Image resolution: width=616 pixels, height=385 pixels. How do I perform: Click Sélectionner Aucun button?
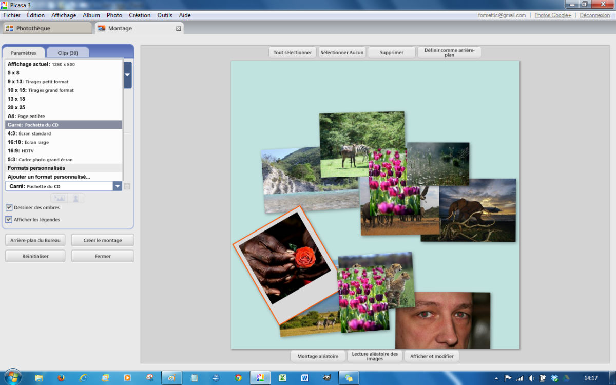coord(342,52)
